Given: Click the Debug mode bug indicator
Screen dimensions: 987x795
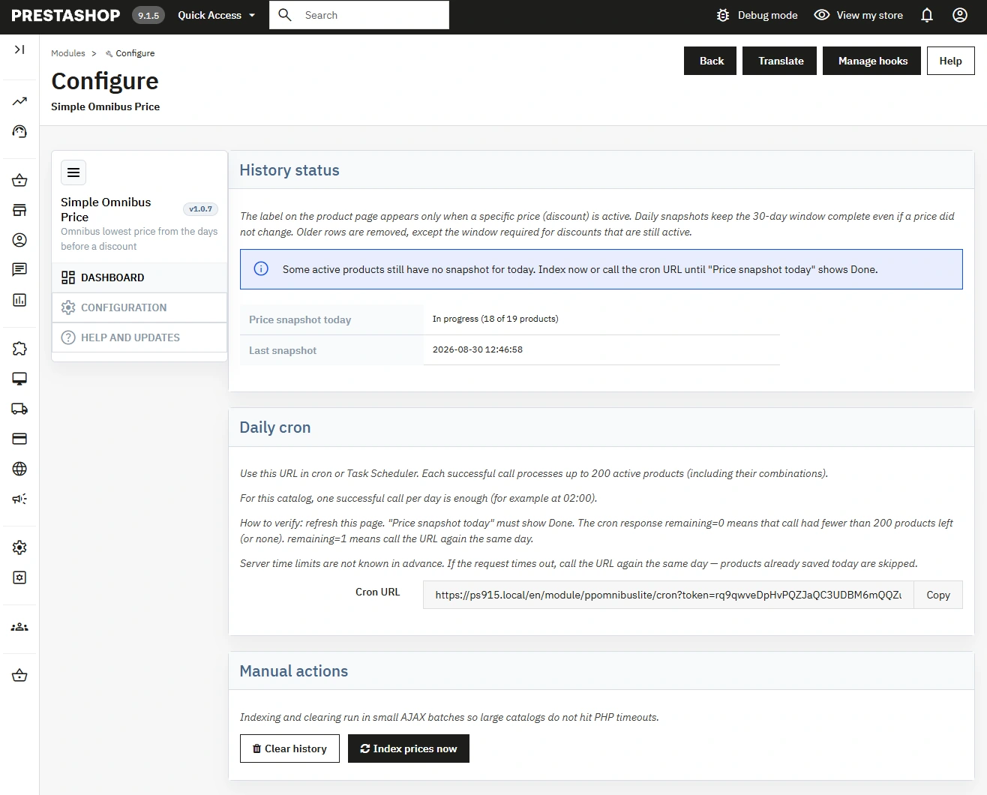Looking at the screenshot, I should 757,15.
